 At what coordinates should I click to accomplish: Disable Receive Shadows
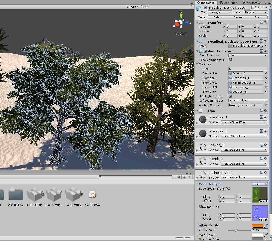click(230, 60)
